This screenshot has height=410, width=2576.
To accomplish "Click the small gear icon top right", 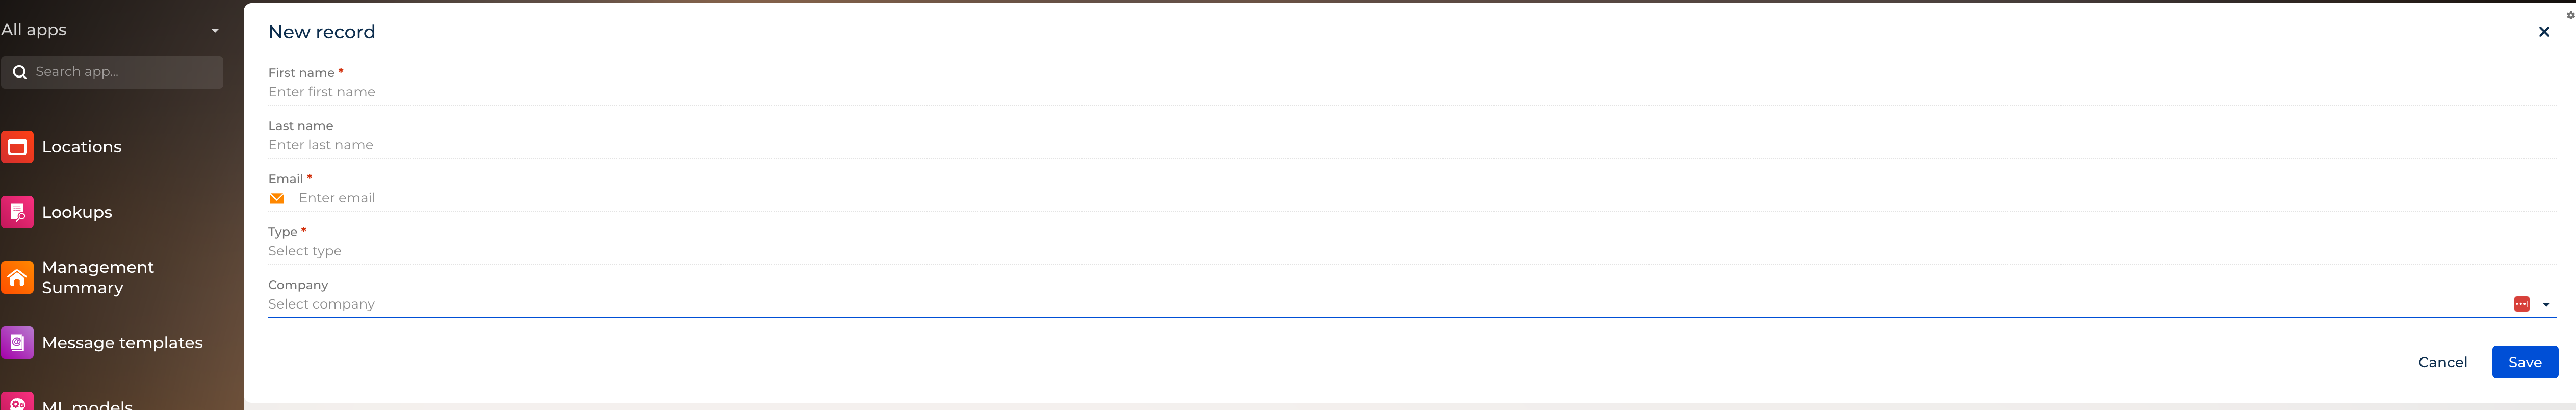I will pyautogui.click(x=2570, y=15).
